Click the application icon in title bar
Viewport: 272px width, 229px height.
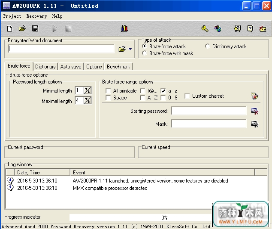pos(6,6)
